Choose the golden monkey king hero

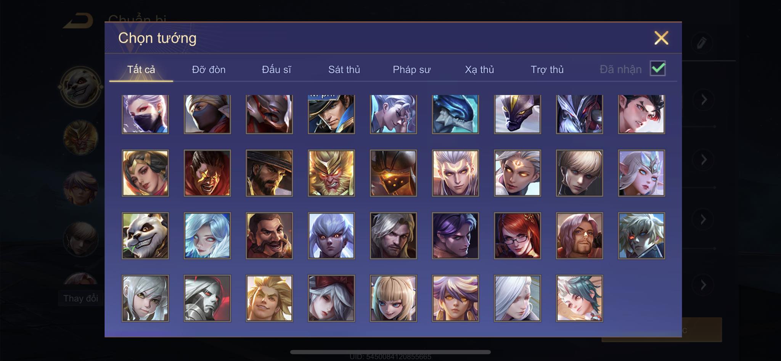pos(331,173)
